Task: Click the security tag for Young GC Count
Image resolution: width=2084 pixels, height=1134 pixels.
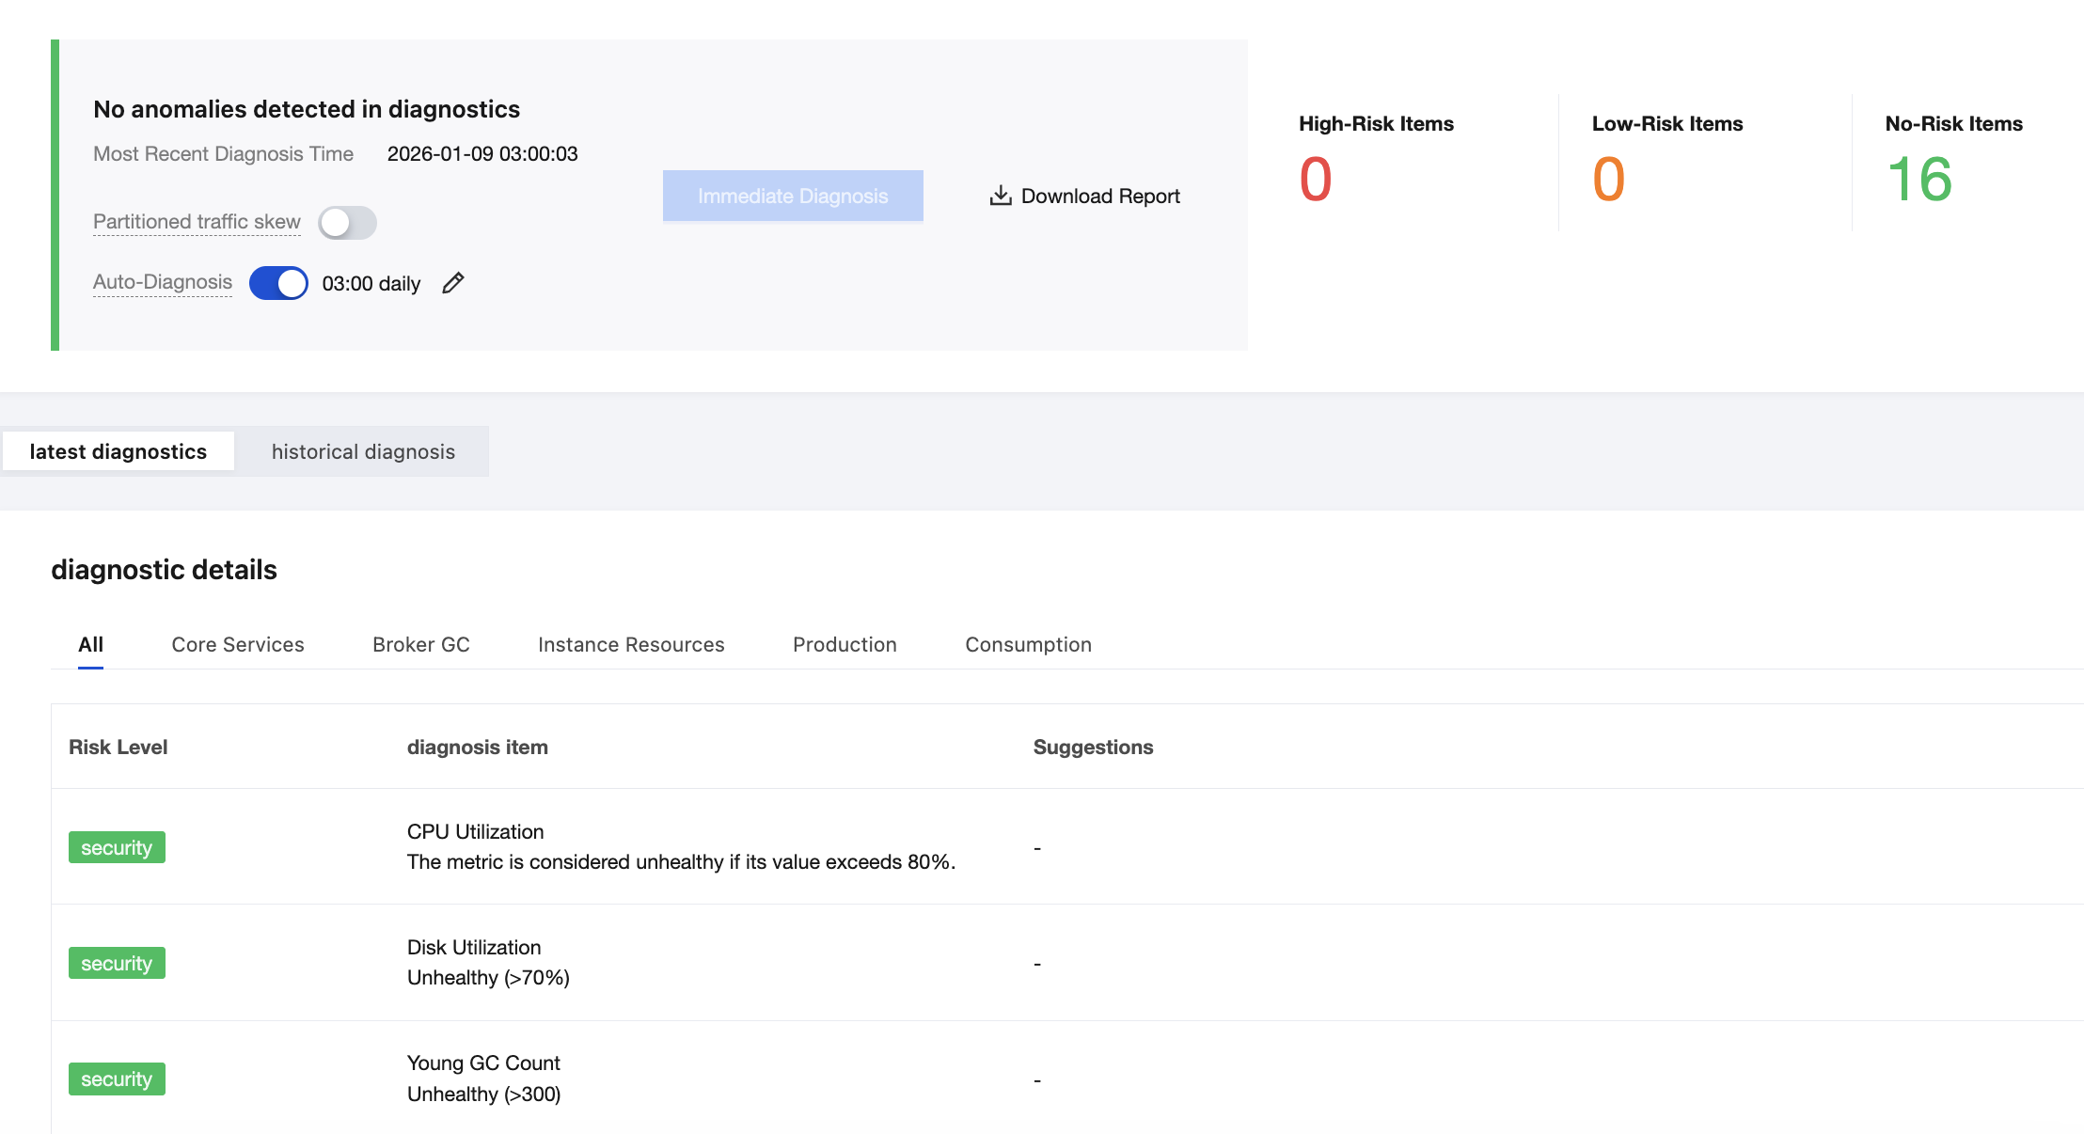Action: click(117, 1079)
